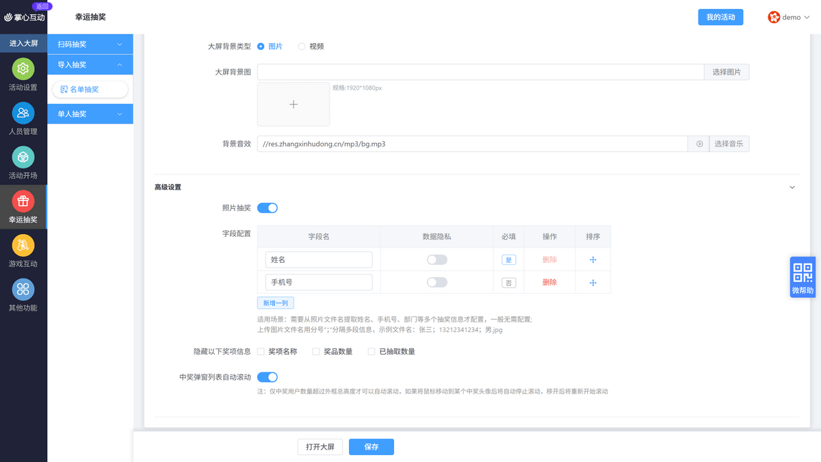This screenshot has width=821, height=462.
Task: Click 打开大屏 button
Action: [x=320, y=447]
